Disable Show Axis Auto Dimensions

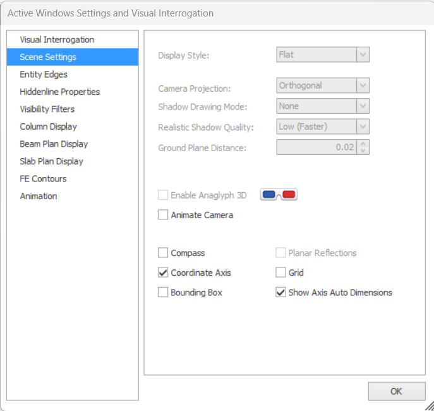[x=281, y=292]
